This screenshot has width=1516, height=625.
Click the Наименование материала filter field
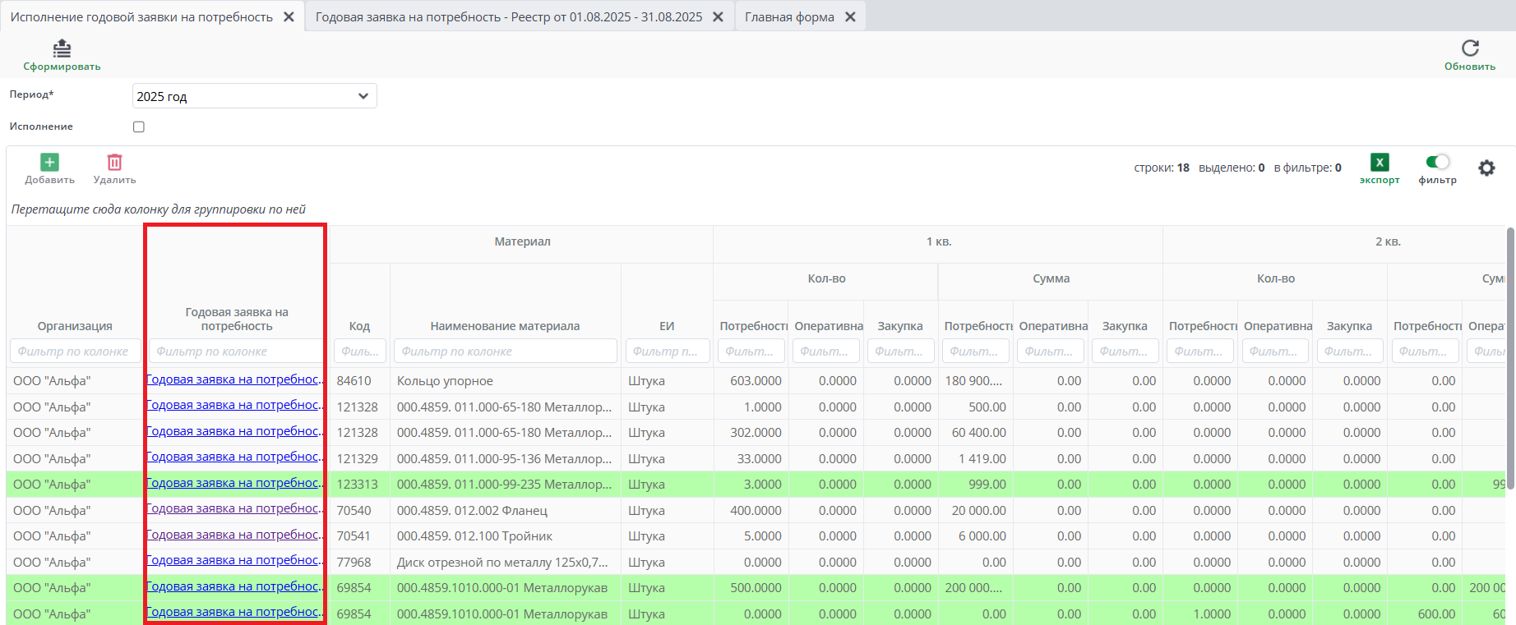505,352
